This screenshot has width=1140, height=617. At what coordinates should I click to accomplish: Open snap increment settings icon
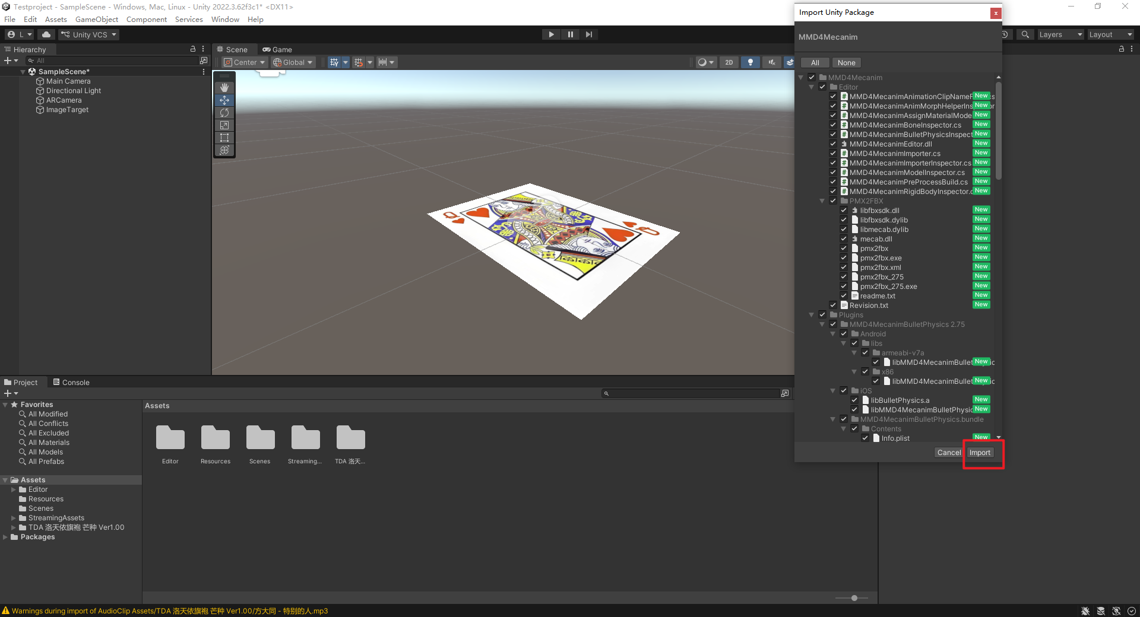point(383,62)
